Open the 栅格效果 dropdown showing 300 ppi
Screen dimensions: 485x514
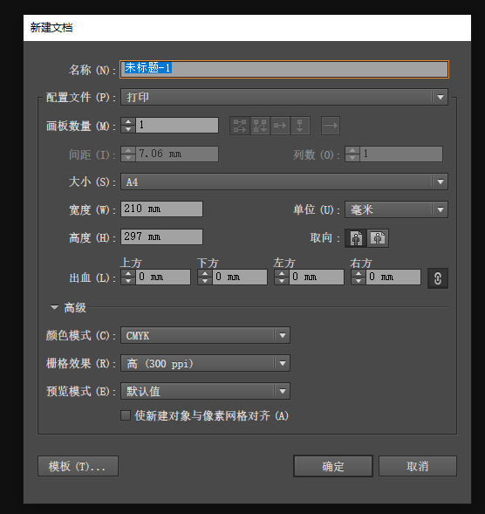[205, 363]
